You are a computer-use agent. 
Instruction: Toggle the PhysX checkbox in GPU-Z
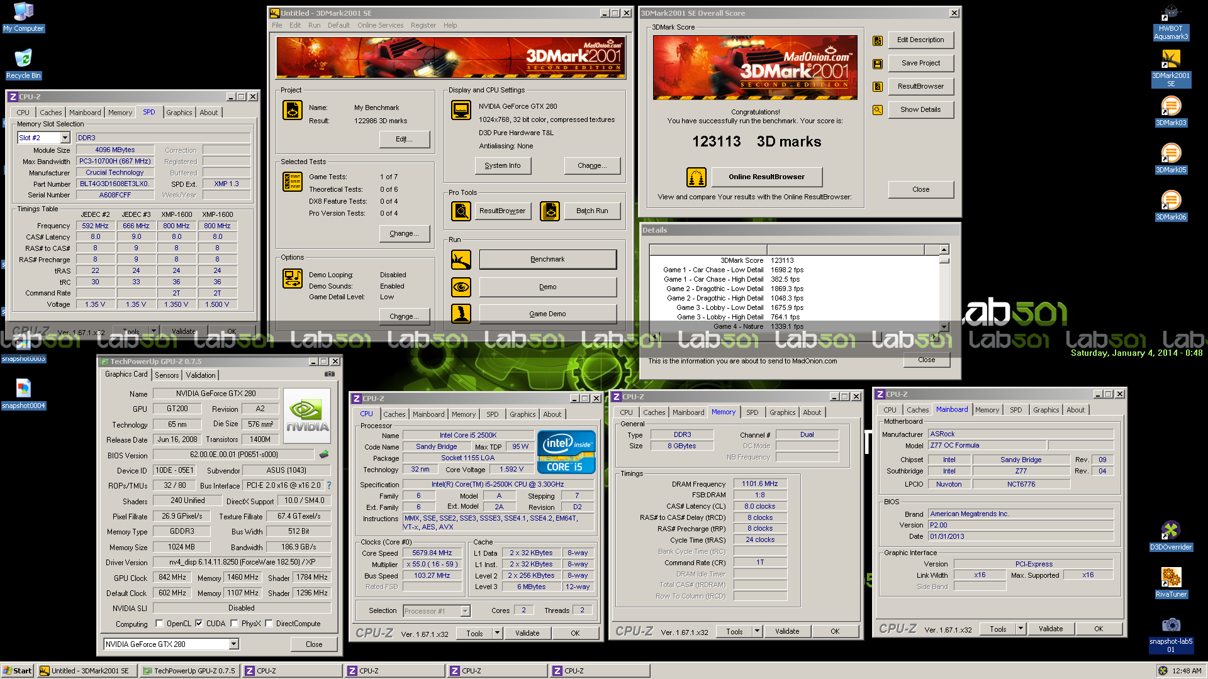coord(234,624)
